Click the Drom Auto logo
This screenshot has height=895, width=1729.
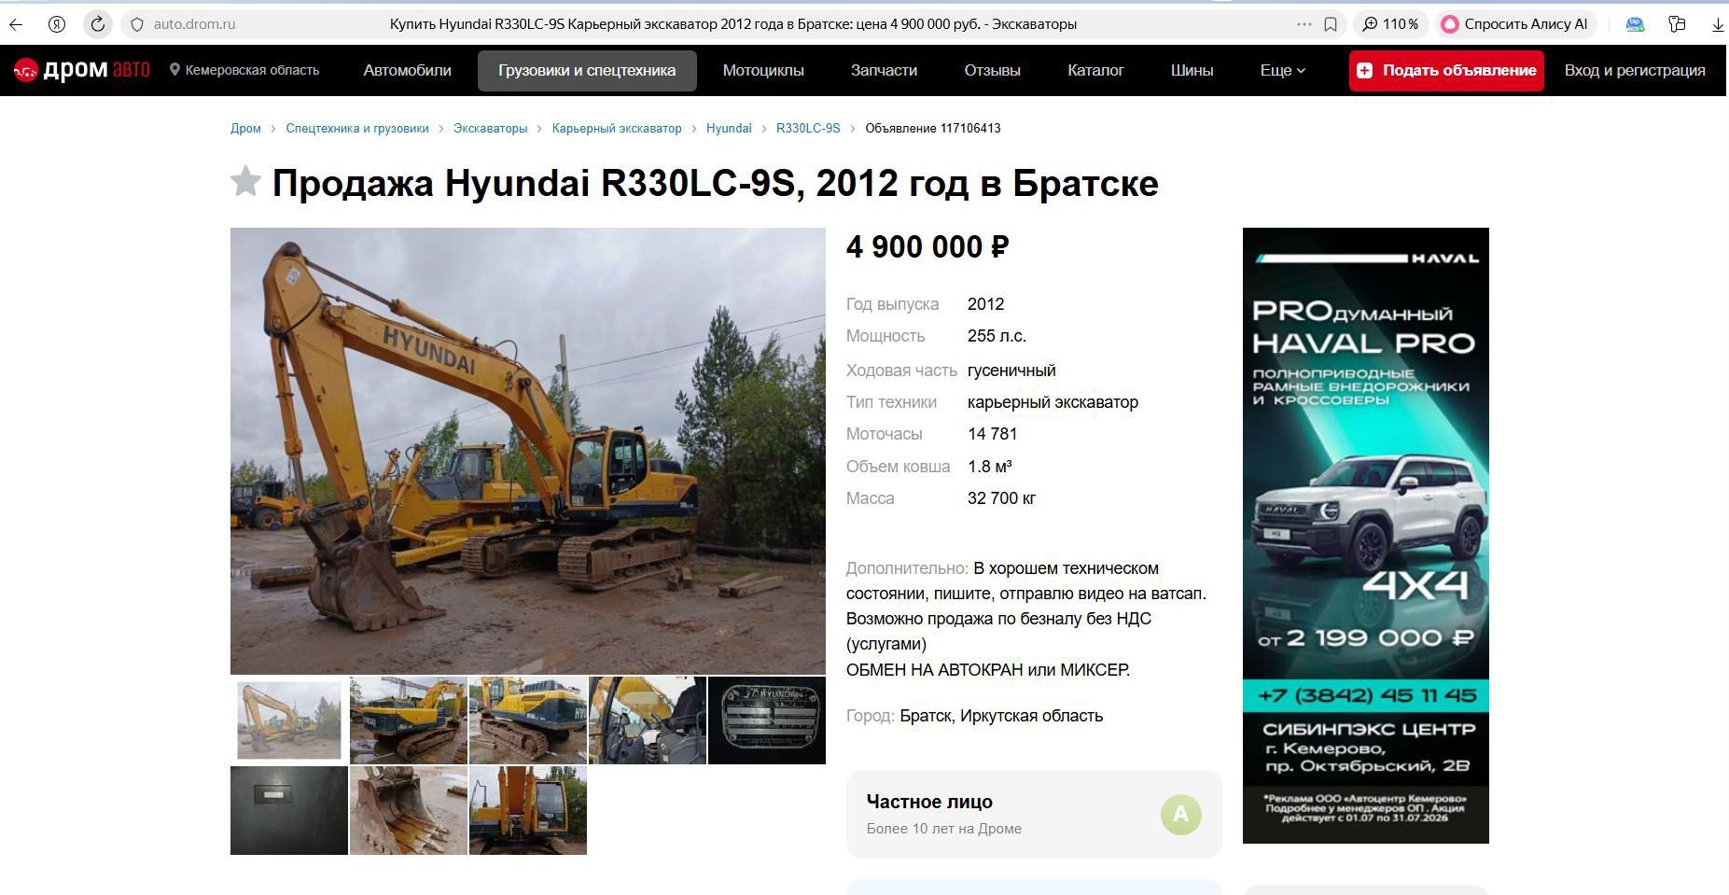[81, 70]
